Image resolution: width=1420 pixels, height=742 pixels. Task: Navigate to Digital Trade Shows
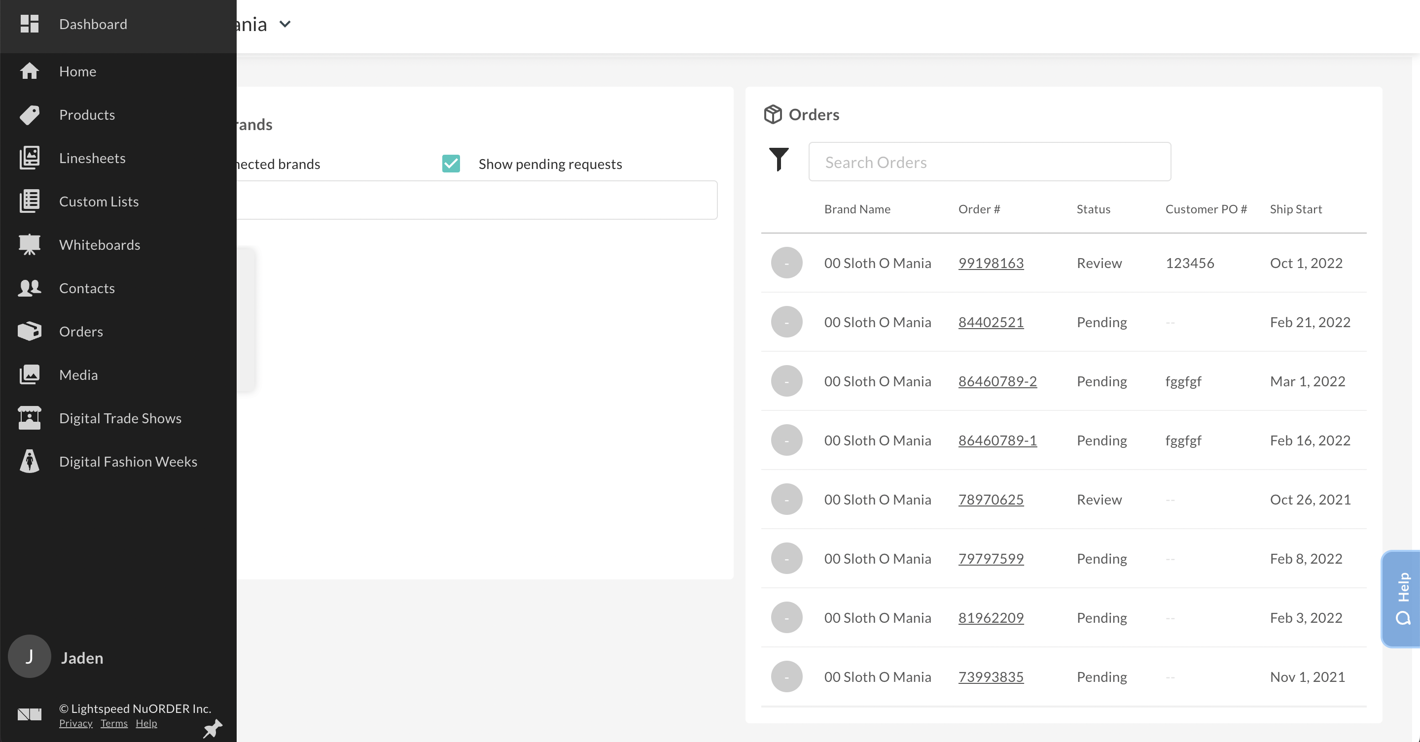[120, 417]
